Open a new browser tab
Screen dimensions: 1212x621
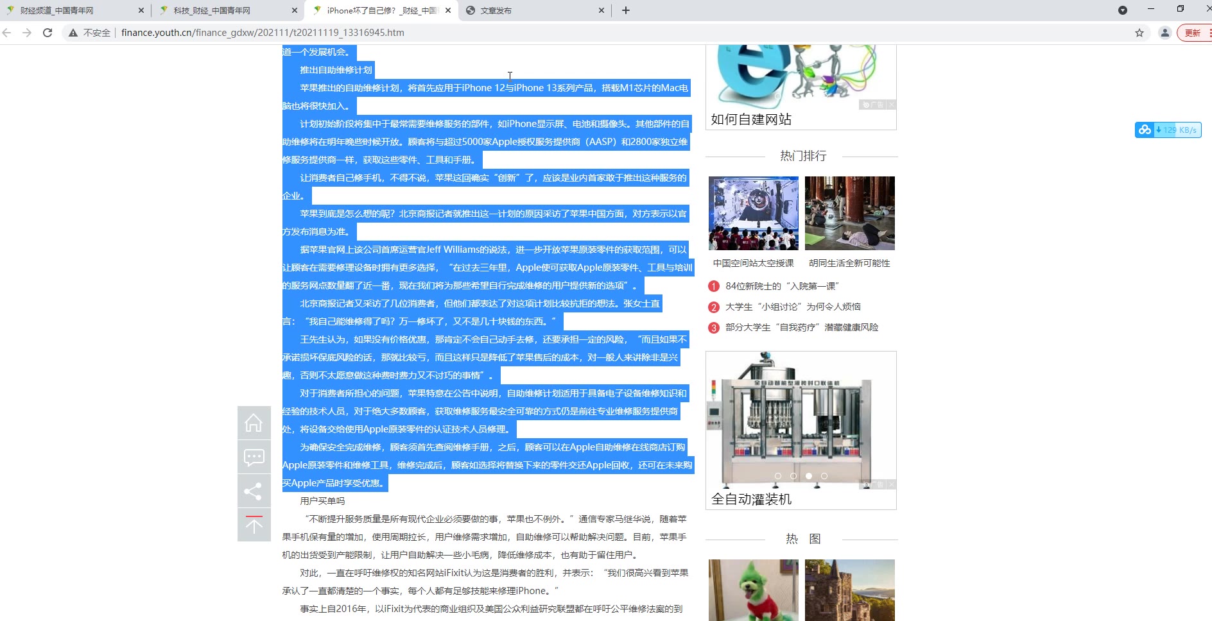(x=626, y=10)
